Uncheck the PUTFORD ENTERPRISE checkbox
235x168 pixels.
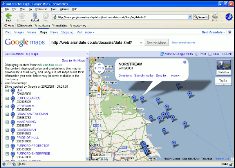click(x=7, y=154)
